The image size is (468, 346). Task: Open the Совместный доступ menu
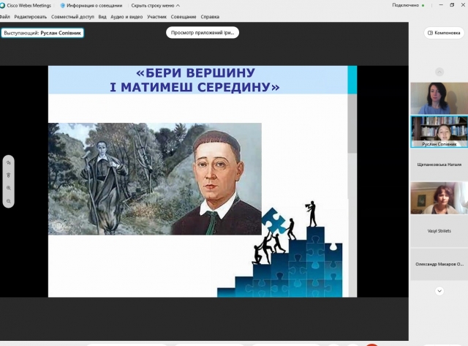[72, 17]
